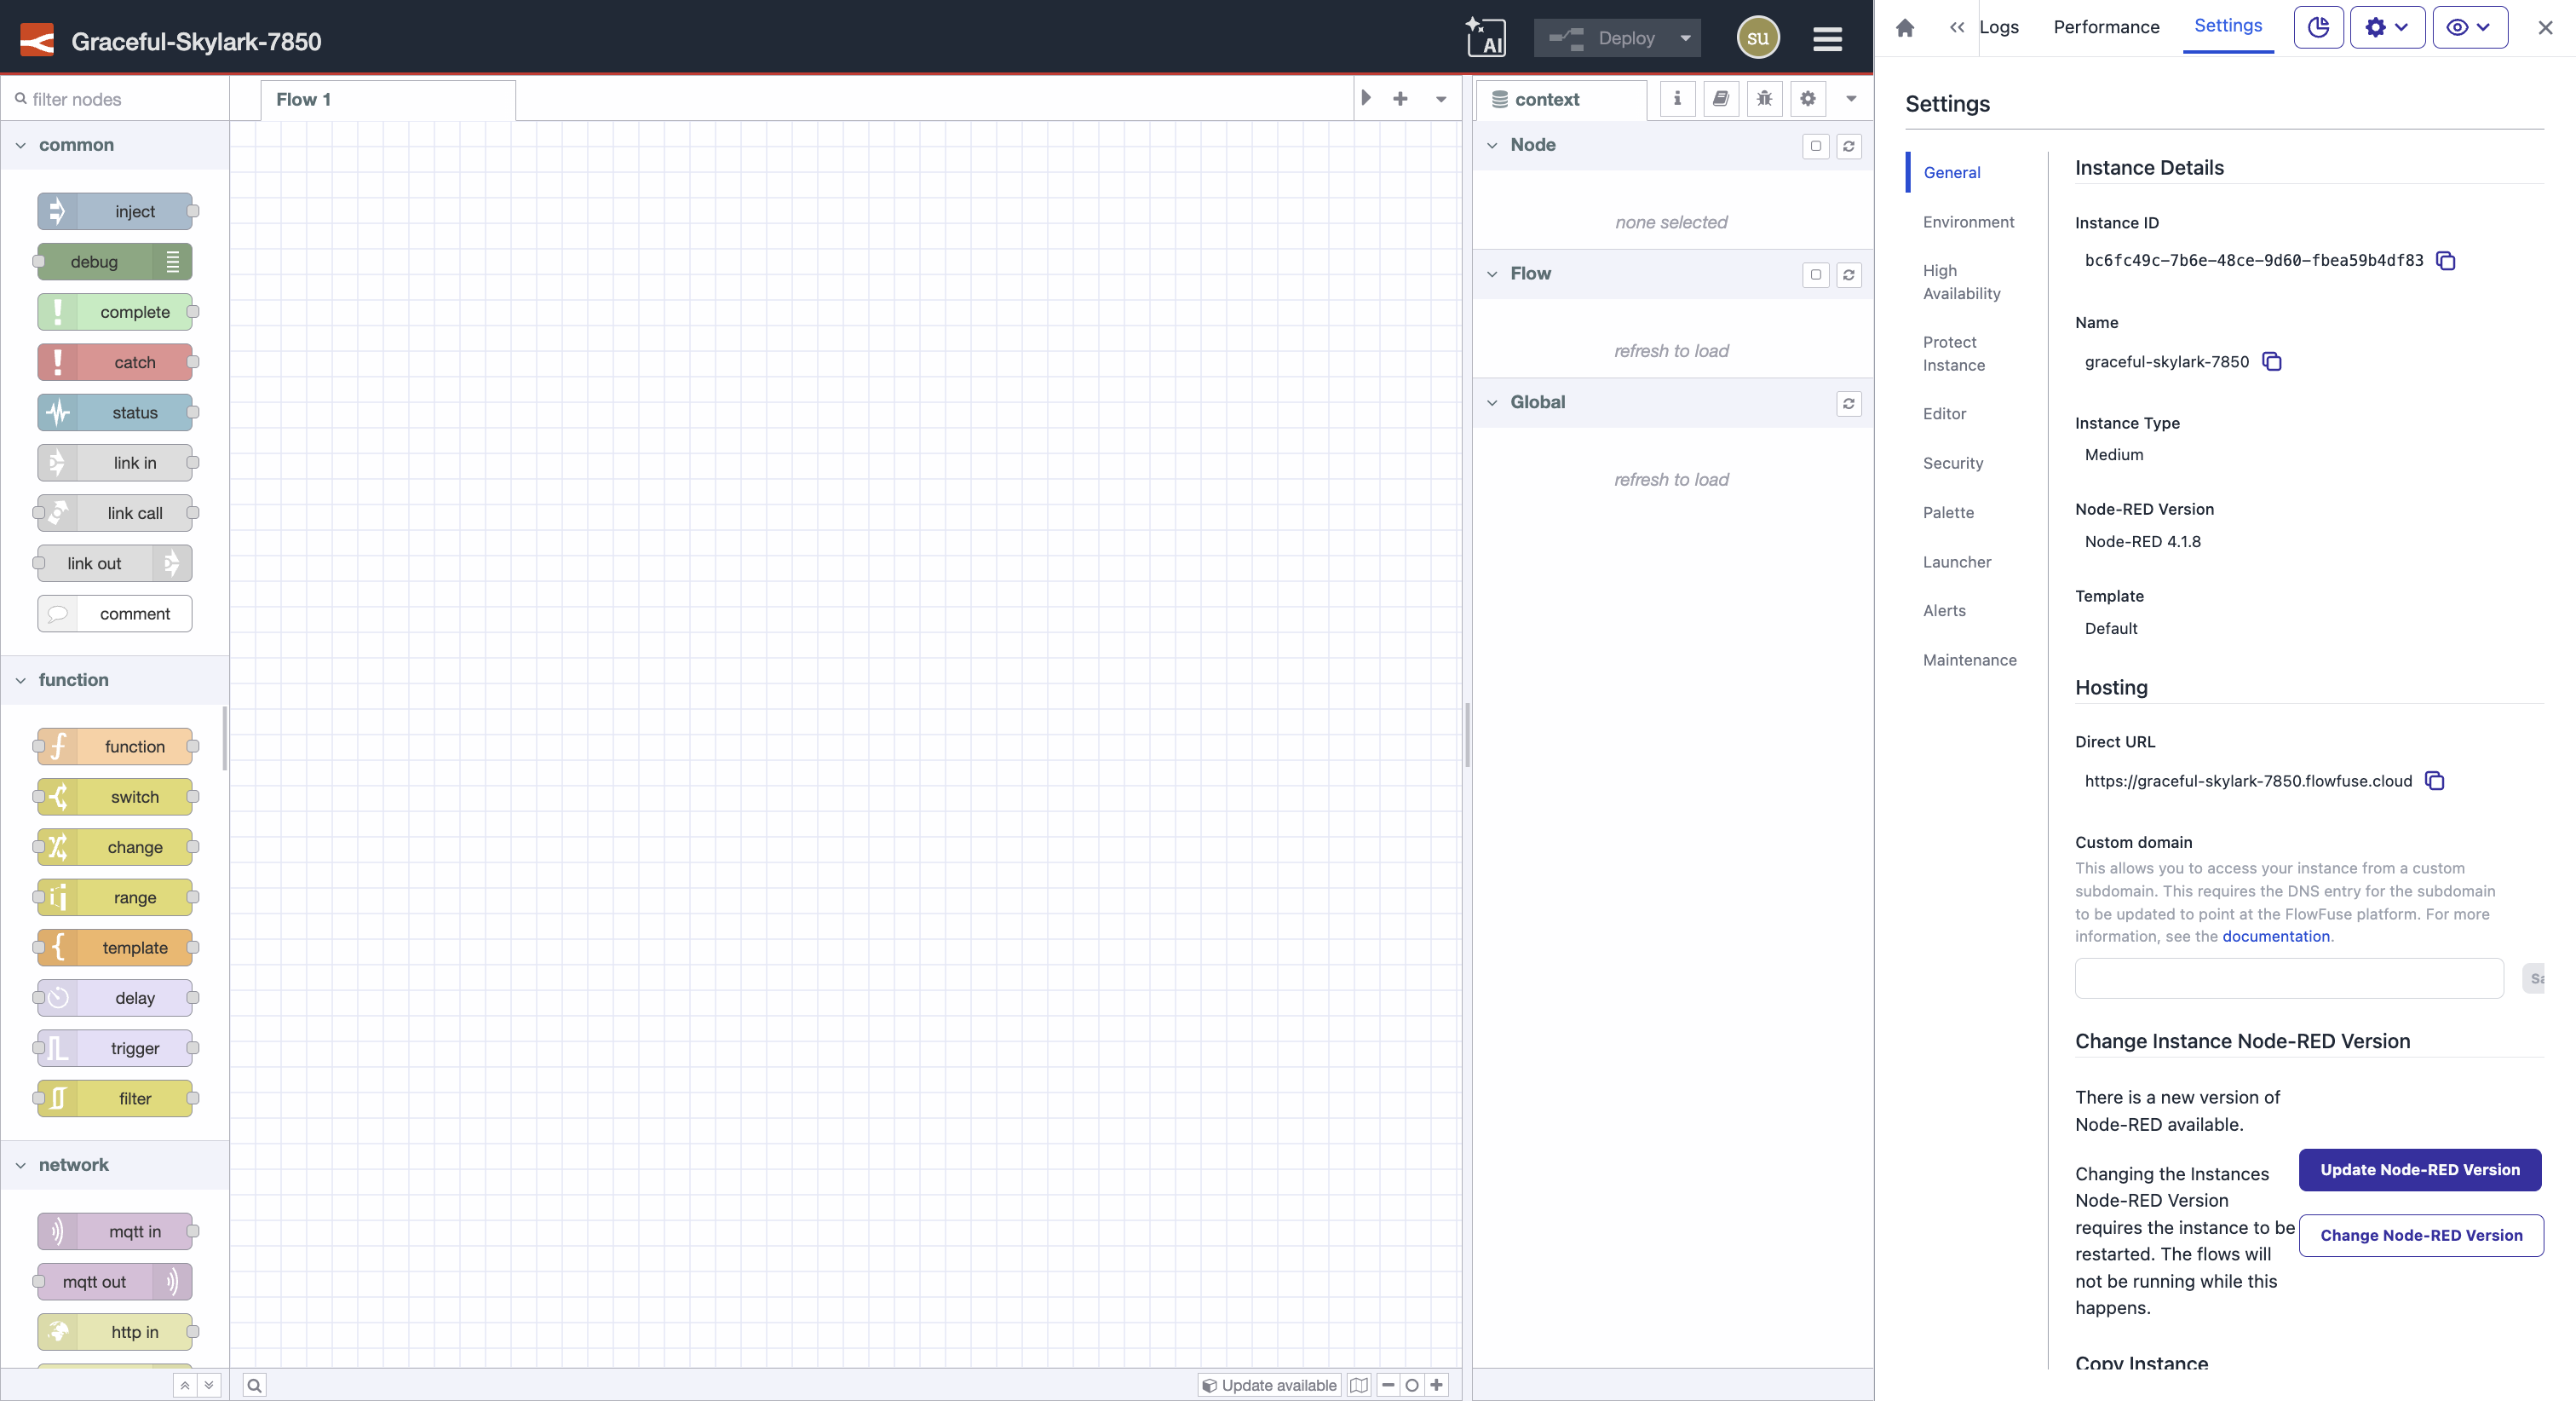Zoom out the flow canvas

pyautogui.click(x=1389, y=1385)
